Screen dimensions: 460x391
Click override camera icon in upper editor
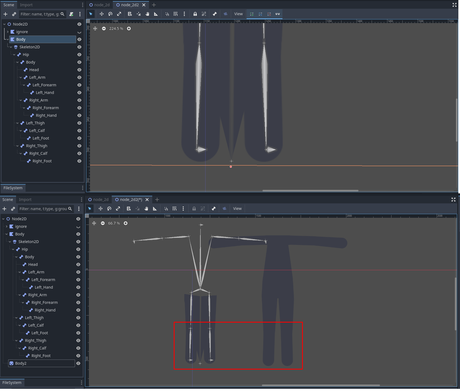[225, 14]
